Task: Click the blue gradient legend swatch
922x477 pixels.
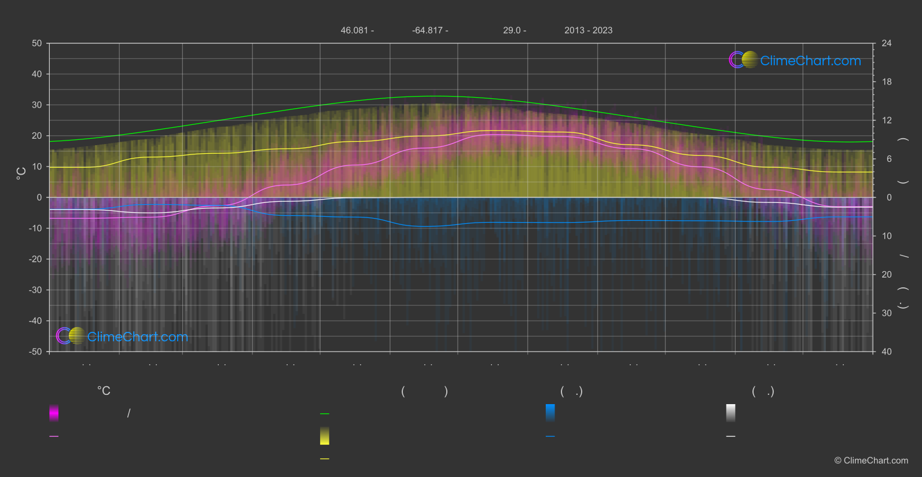Action: click(x=550, y=413)
